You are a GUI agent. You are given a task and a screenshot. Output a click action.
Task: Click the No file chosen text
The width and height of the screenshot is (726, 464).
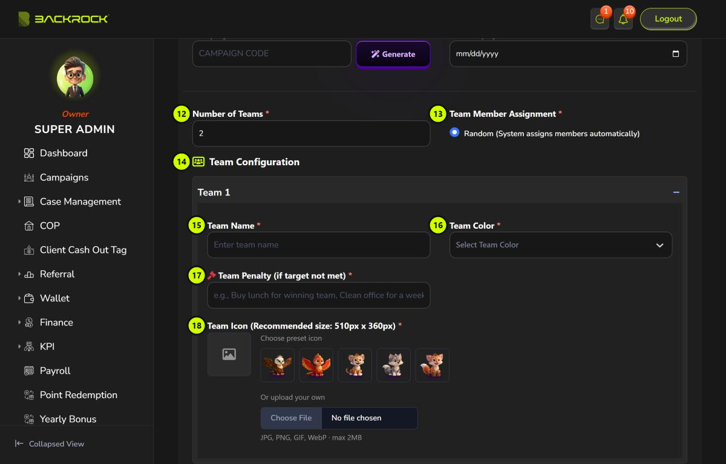click(x=356, y=418)
